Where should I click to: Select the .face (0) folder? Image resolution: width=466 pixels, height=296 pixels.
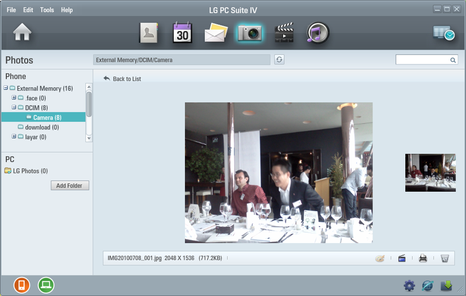(x=35, y=98)
